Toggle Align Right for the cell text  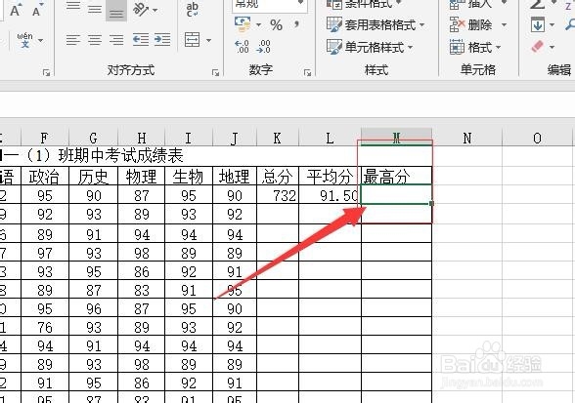point(116,40)
